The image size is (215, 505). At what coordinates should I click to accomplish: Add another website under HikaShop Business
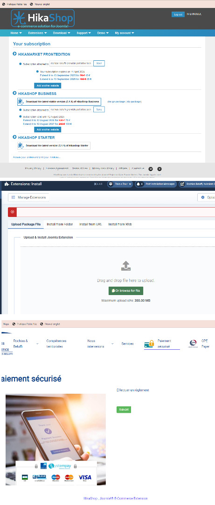click(x=48, y=130)
